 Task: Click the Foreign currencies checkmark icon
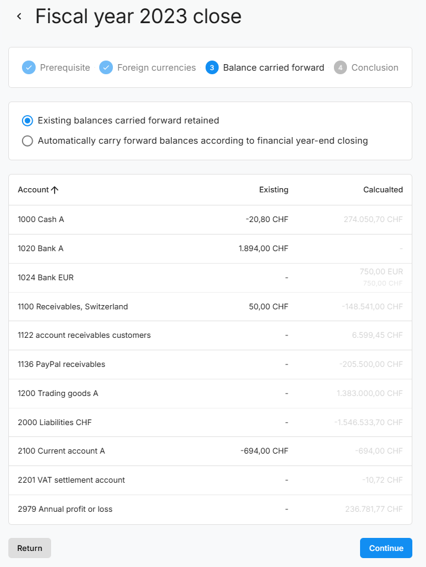[x=106, y=68]
